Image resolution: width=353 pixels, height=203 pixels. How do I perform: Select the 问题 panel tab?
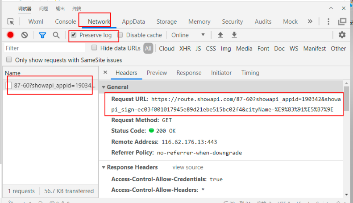pos(43,8)
